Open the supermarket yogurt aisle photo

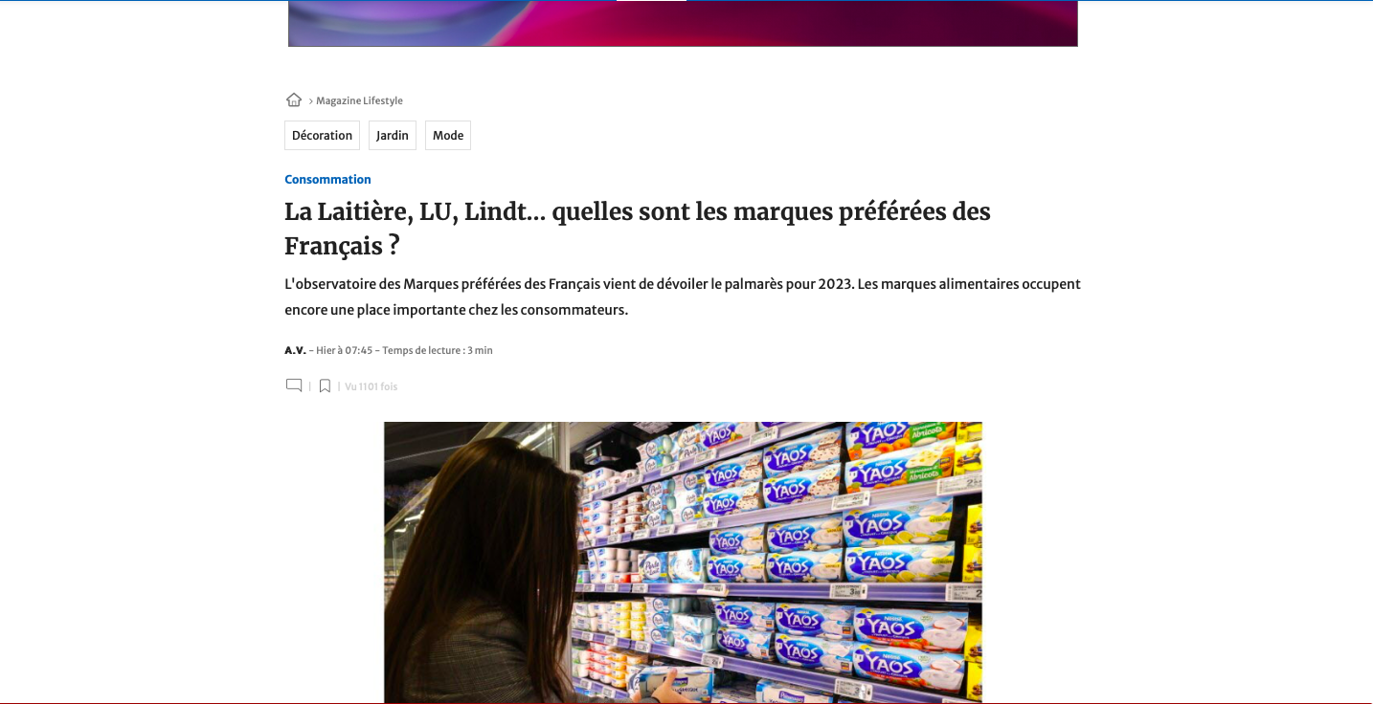pyautogui.click(x=683, y=562)
